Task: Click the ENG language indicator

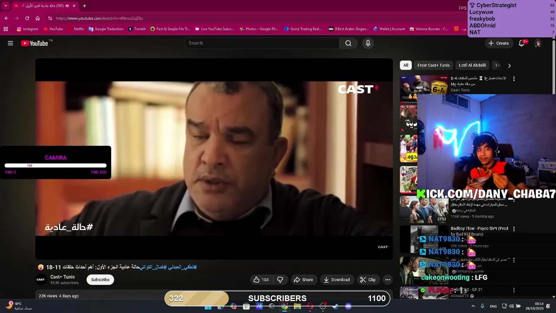Action: (x=493, y=306)
